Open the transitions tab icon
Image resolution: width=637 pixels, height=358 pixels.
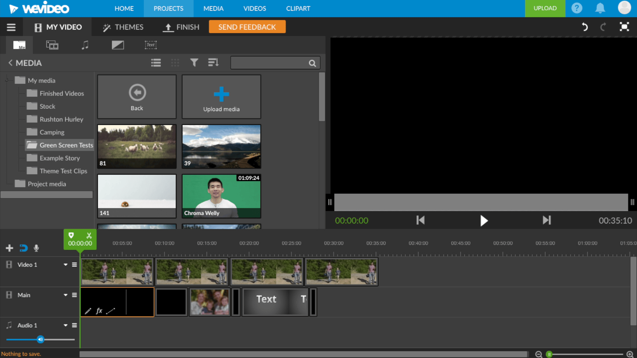(118, 45)
